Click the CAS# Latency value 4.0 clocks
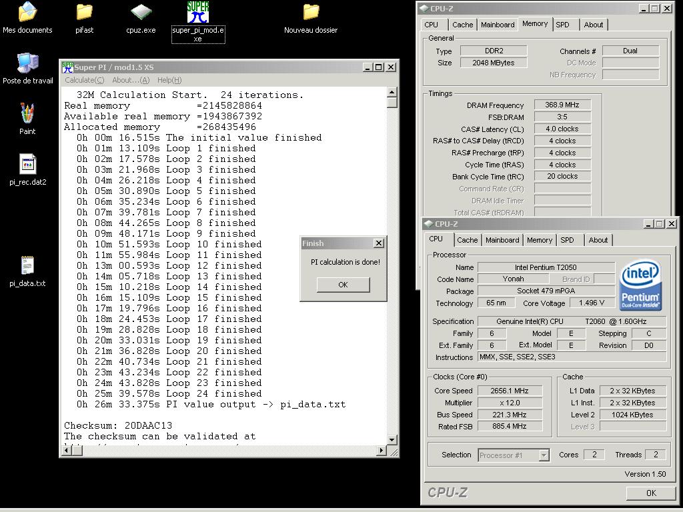The width and height of the screenshot is (683, 512). point(562,129)
